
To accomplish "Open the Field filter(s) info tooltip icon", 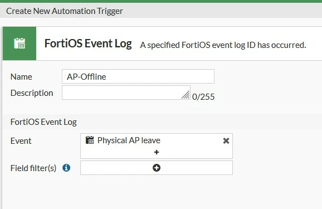I will pyautogui.click(x=66, y=168).
